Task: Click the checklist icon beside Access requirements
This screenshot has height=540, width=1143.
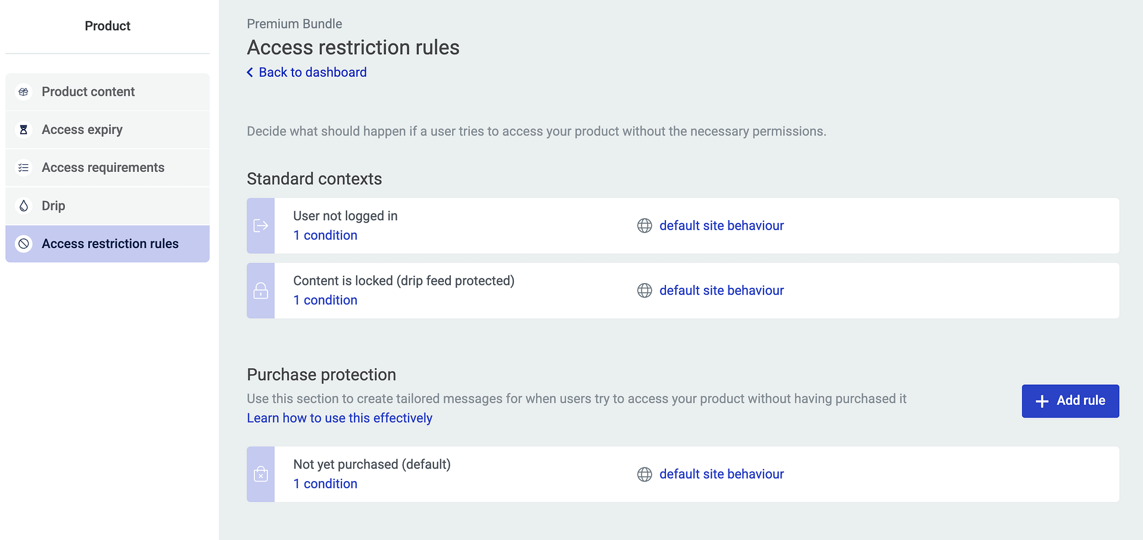Action: pyautogui.click(x=23, y=167)
